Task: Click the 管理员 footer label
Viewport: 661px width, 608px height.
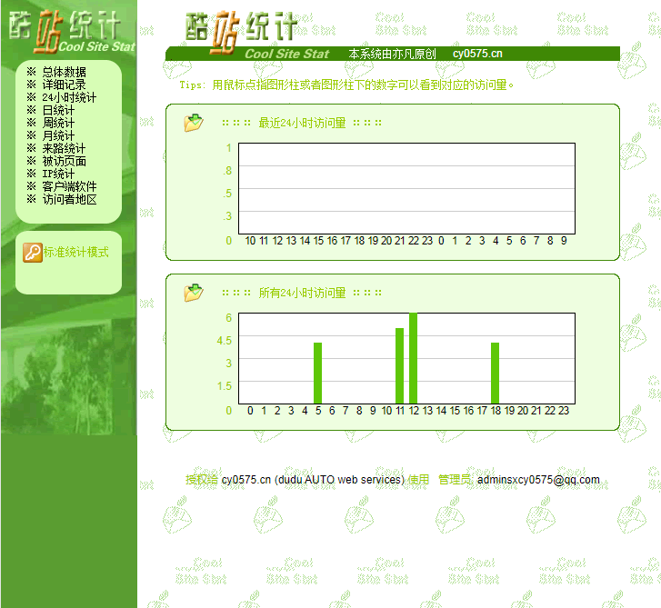Action: click(x=455, y=480)
